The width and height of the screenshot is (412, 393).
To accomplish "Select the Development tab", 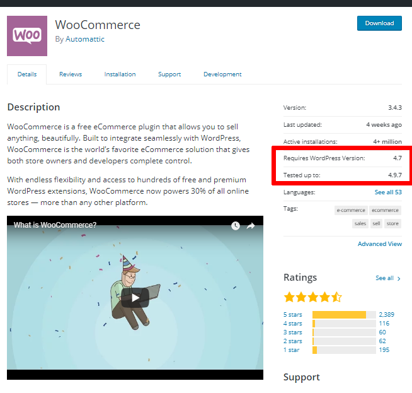I will [x=222, y=74].
